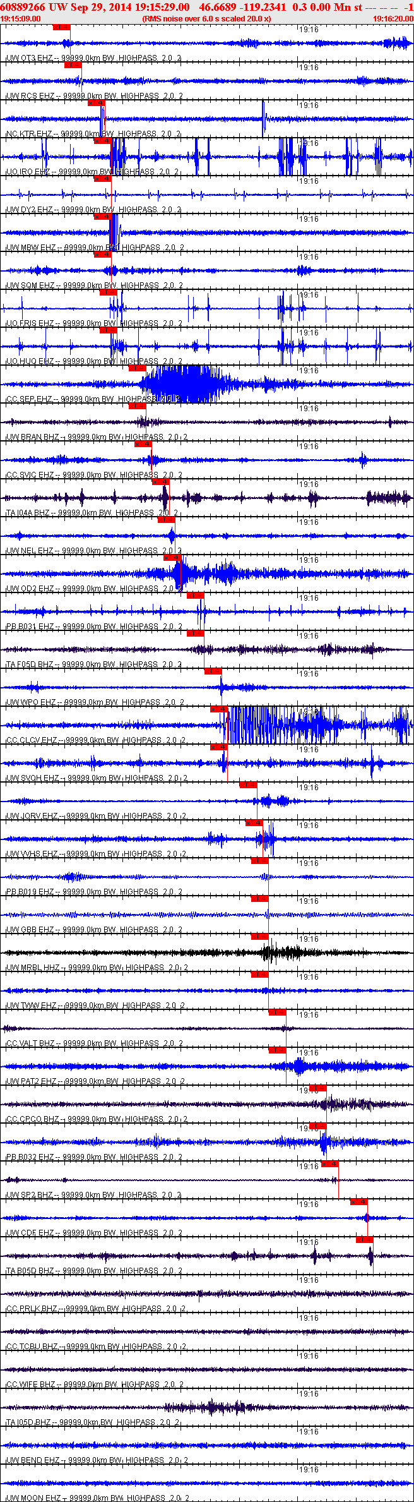Click the pick marker on the UW OD2 trace
This screenshot has width=414, height=1502.
(x=172, y=558)
